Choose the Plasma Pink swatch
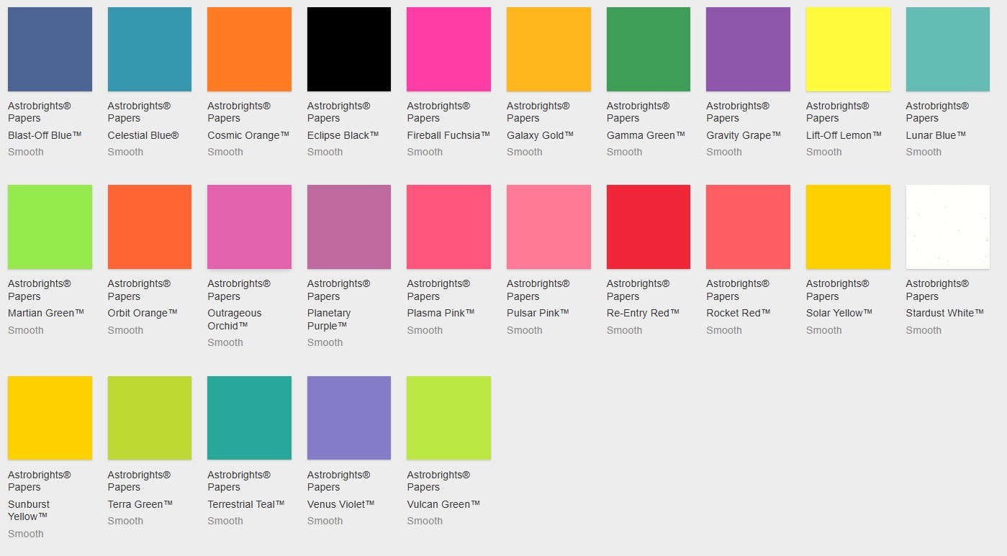The height and width of the screenshot is (556, 1007). coord(448,227)
